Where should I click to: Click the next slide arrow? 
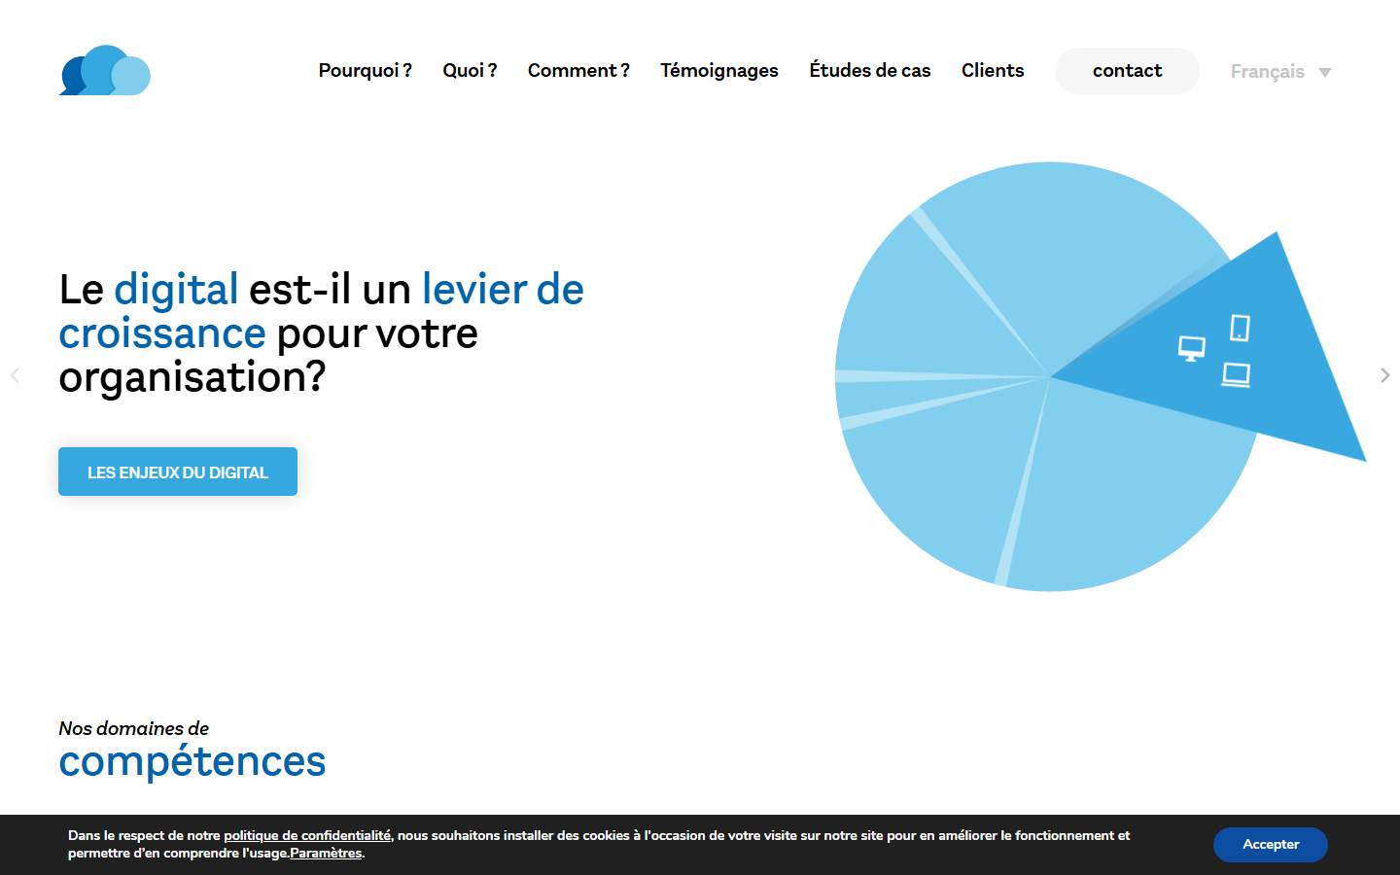click(1385, 375)
